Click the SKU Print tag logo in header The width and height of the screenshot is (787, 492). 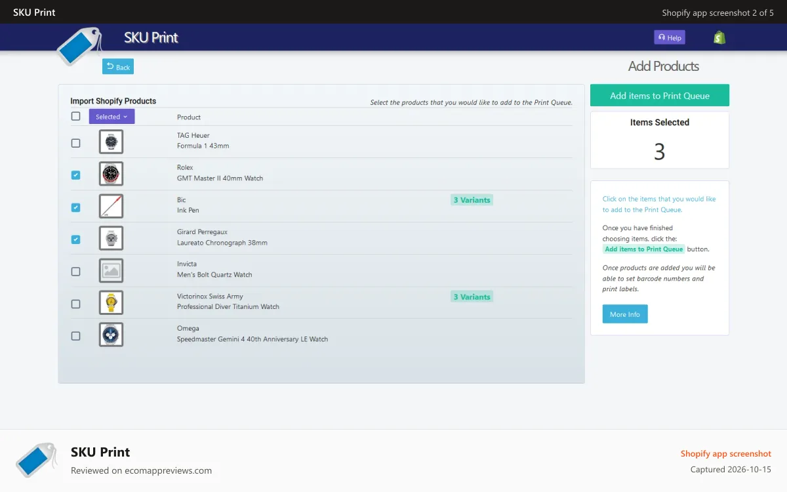[79, 46]
